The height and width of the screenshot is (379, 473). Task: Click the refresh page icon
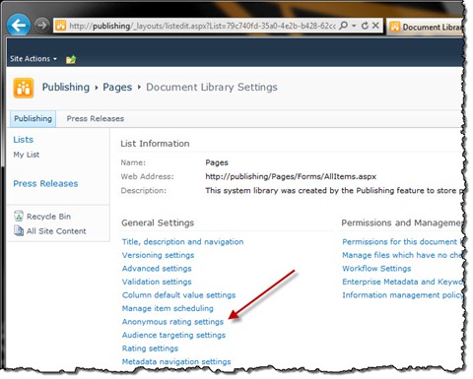coord(365,26)
